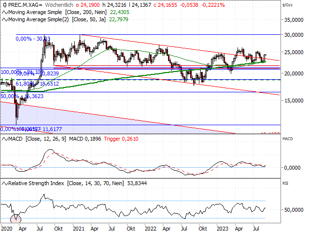The height and width of the screenshot is (232, 309).
Task: Click the 20,0000 price axis label
Action: (x=294, y=73)
